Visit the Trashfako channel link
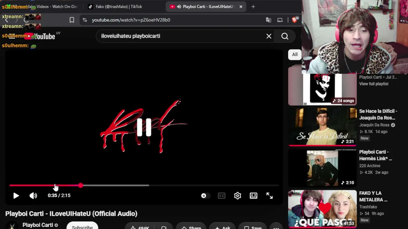Viewport: 408px width, 229px height. [368, 207]
